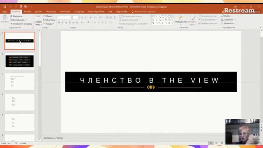The image size is (263, 148).
Task: Toggle bold formatting
Action: 59,23
